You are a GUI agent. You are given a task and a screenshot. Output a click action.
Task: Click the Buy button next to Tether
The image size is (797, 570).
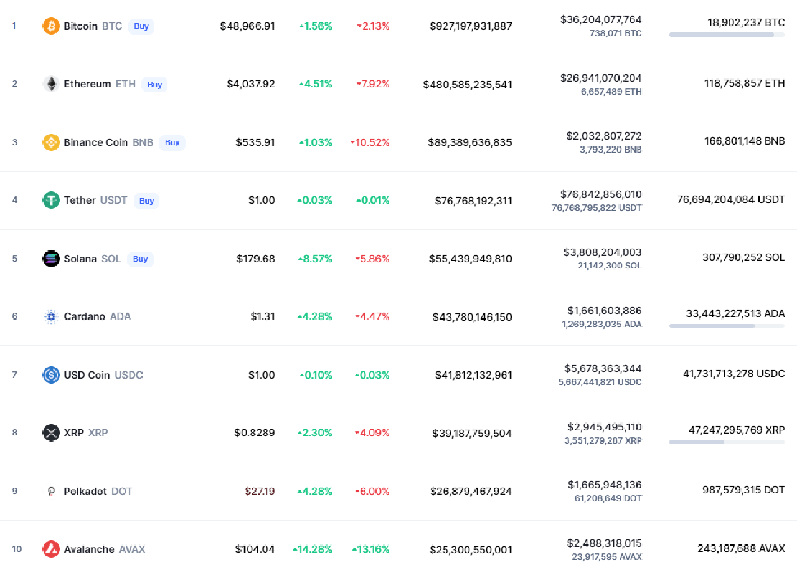147,201
